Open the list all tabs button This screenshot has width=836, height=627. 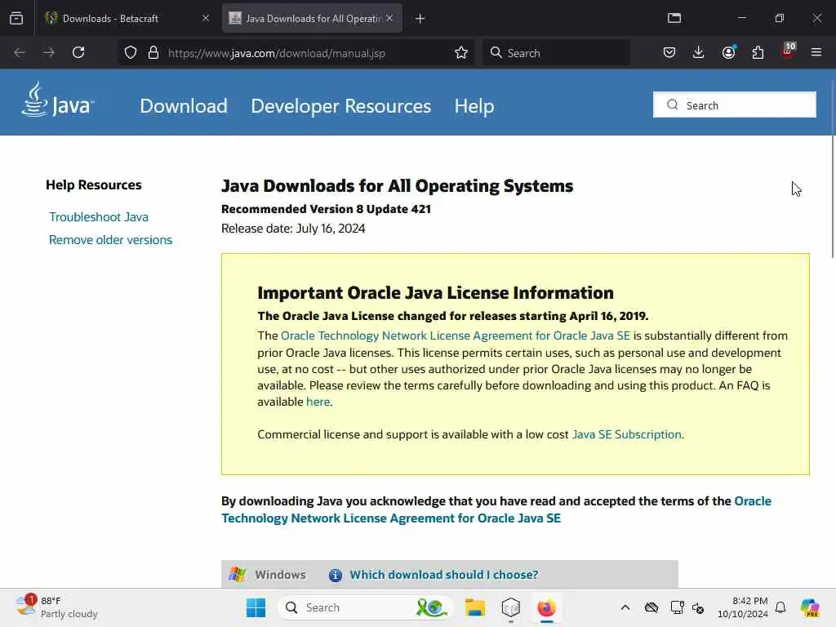(x=674, y=18)
